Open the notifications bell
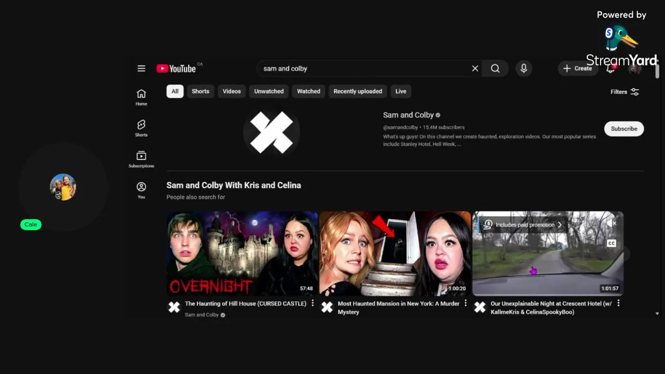This screenshot has height=374, width=665. [x=611, y=69]
